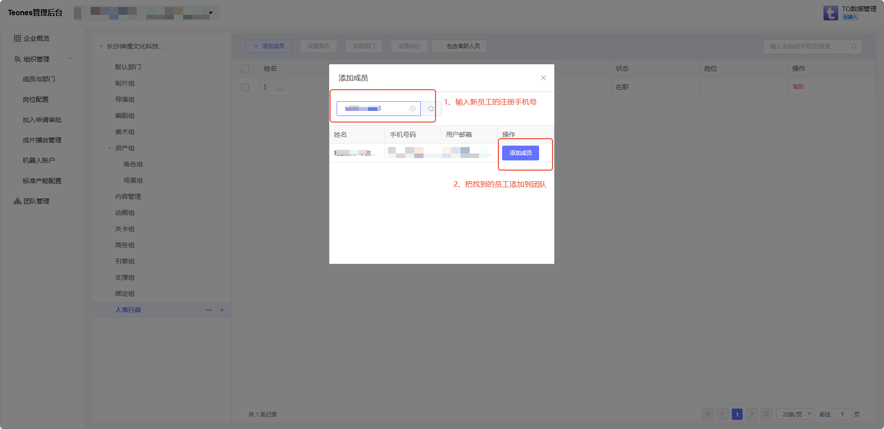This screenshot has height=429, width=884.
Task: Close the 添加成员 dialog
Action: (x=543, y=78)
